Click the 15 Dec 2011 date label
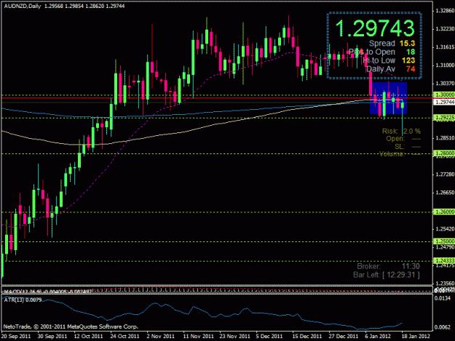 [307, 337]
